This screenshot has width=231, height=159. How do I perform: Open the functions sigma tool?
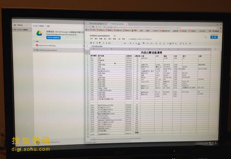point(176,43)
